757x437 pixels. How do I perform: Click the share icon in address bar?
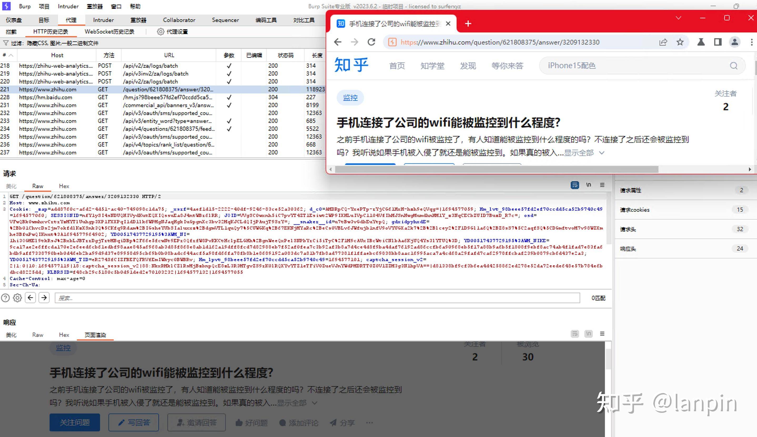663,42
